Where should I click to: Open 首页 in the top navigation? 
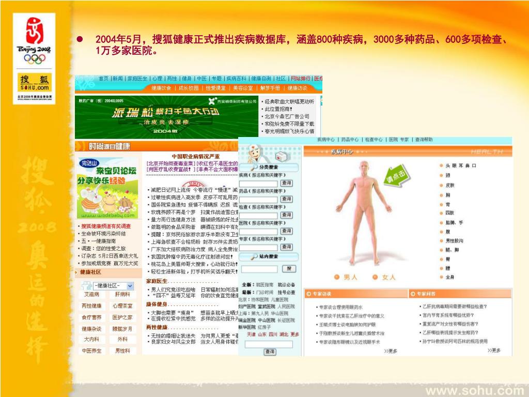coord(103,79)
